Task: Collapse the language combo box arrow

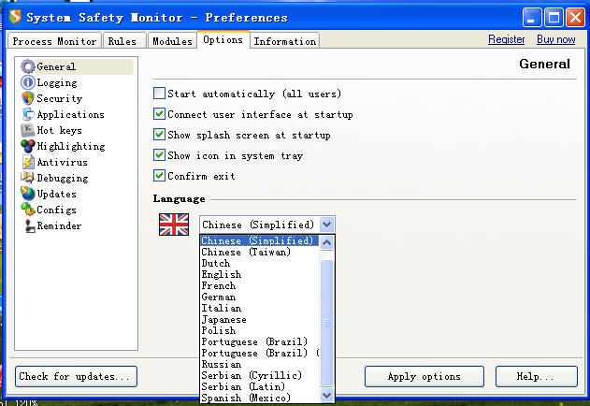Action: pos(326,225)
